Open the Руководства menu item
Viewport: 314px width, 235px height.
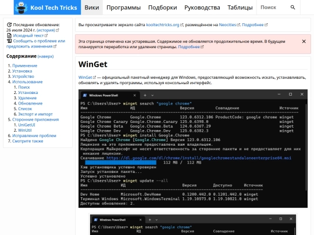tap(202, 8)
